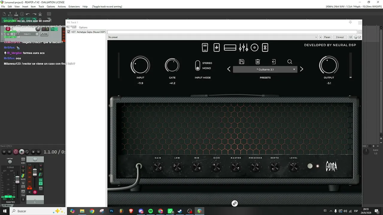This screenshot has height=215, width=383.
Task: Open a project with the toolbar icon
Action: pyautogui.click(x=10, y=14)
